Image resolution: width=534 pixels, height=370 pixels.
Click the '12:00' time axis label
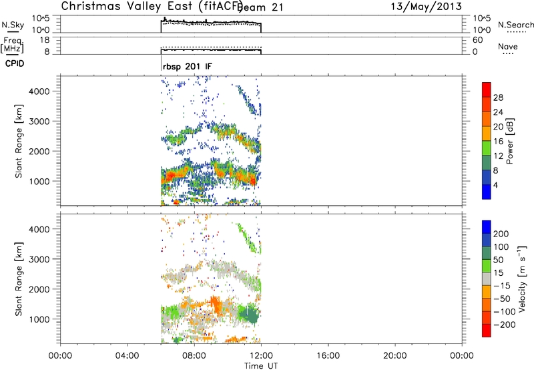click(261, 356)
